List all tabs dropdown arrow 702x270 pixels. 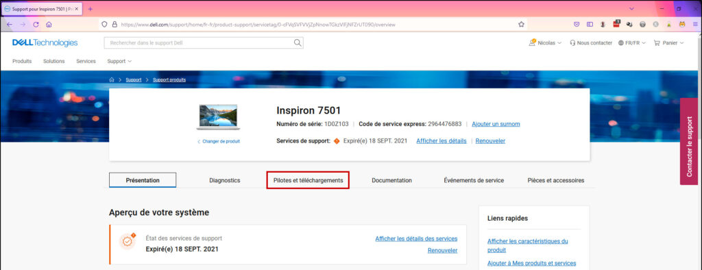(631, 9)
